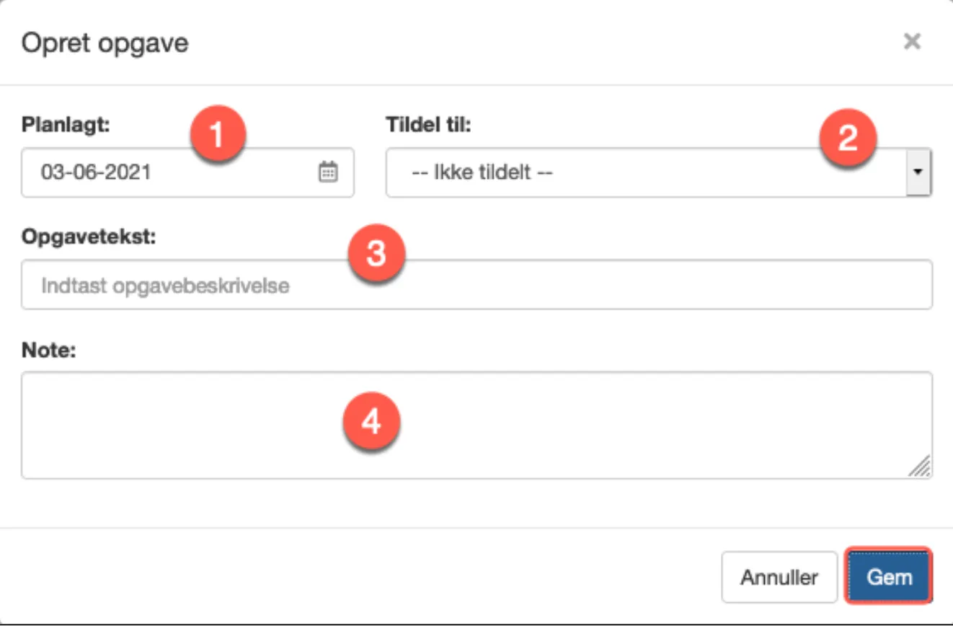Expand the Tildel til dropdown arrow
Screen dimensions: 953x626
point(918,173)
